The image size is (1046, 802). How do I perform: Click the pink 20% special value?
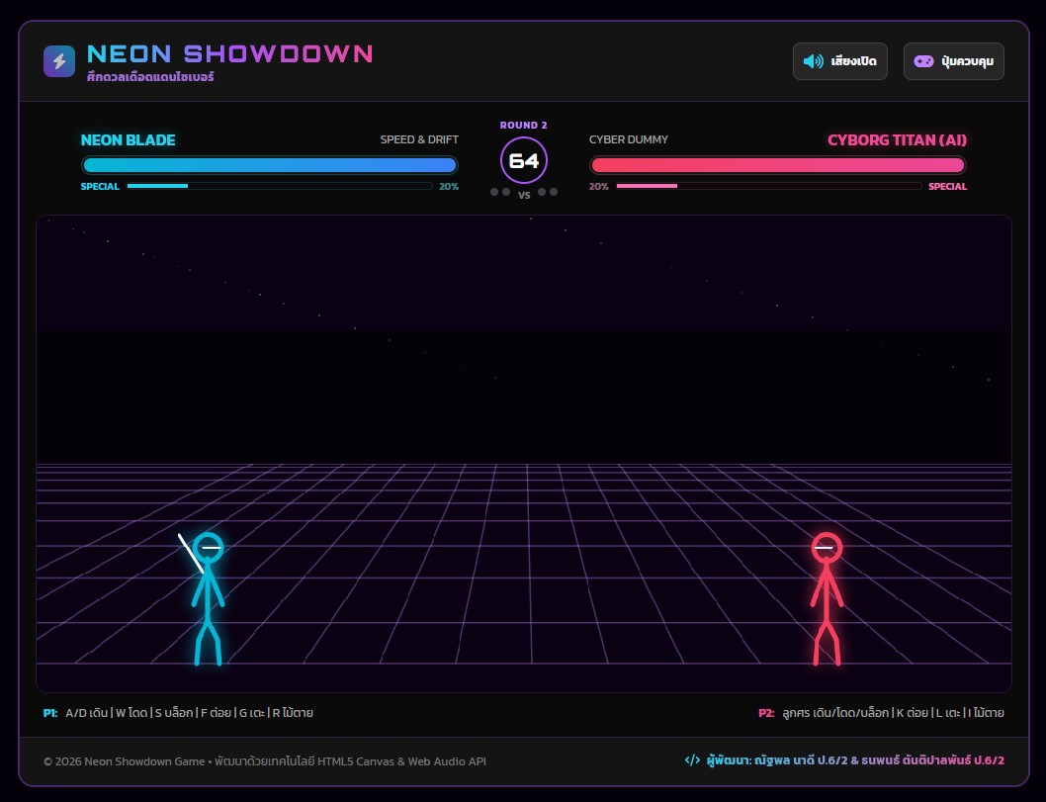598,186
